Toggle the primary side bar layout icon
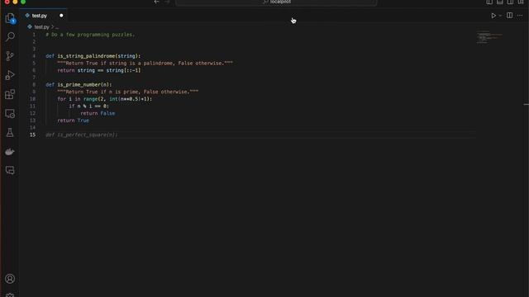 coord(489,2)
